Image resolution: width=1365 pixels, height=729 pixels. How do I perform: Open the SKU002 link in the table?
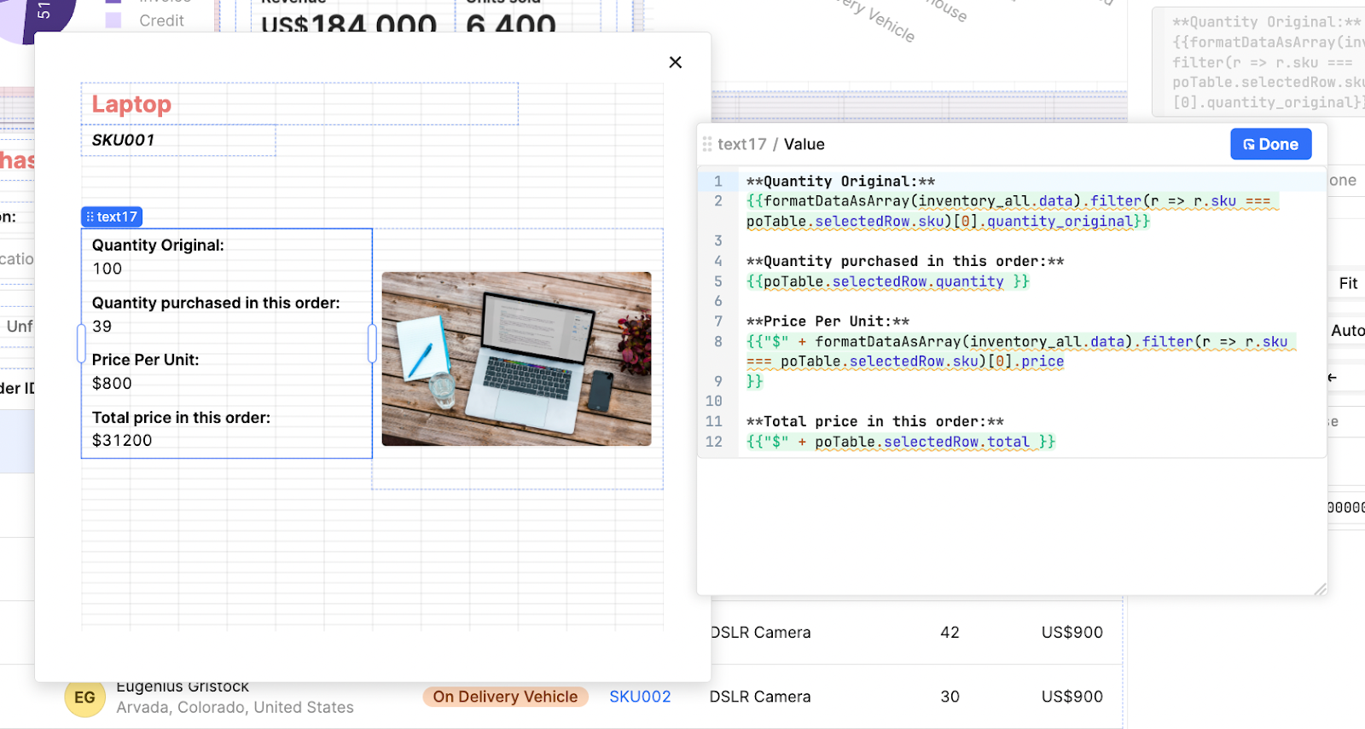(x=640, y=697)
